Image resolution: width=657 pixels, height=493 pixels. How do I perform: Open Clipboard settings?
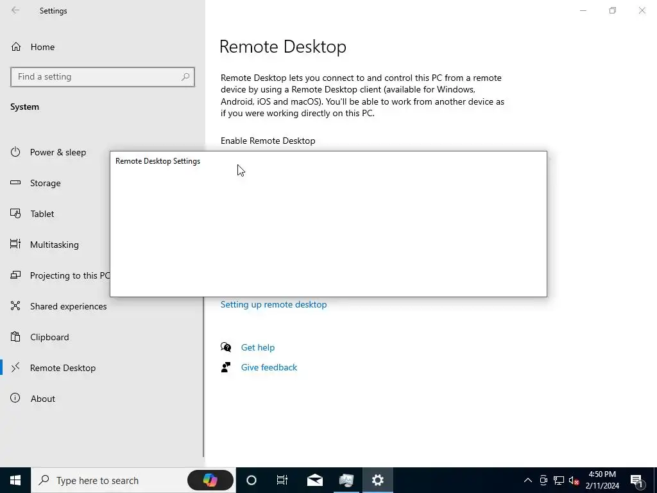tap(49, 337)
